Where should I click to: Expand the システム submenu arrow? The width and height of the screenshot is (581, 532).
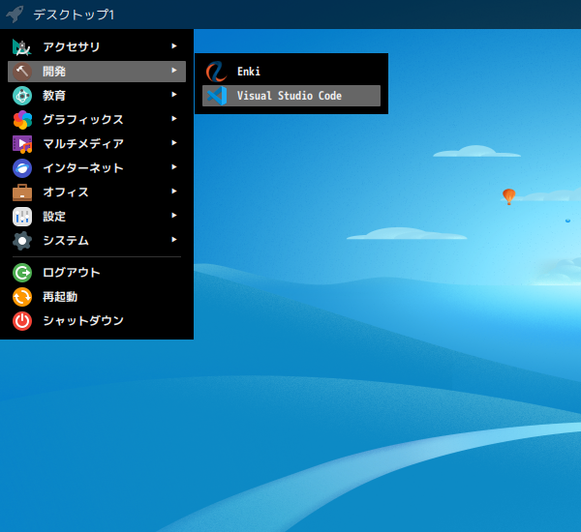click(x=174, y=240)
